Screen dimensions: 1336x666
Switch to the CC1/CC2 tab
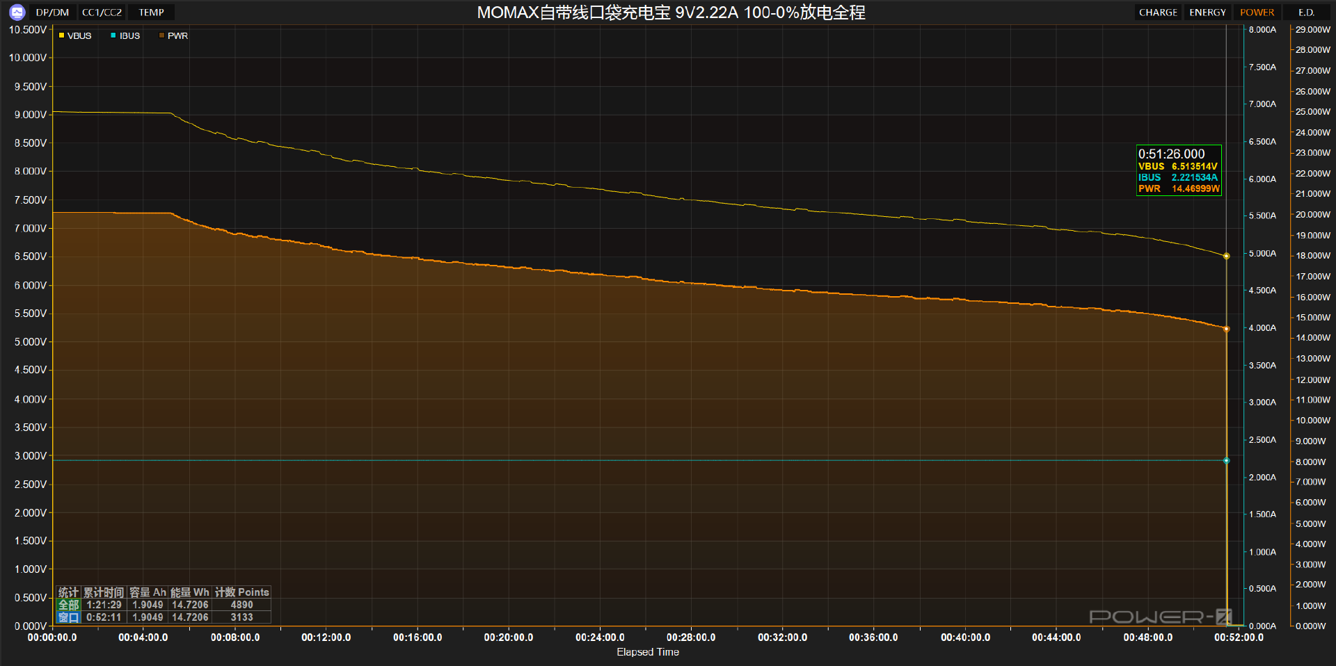[102, 13]
